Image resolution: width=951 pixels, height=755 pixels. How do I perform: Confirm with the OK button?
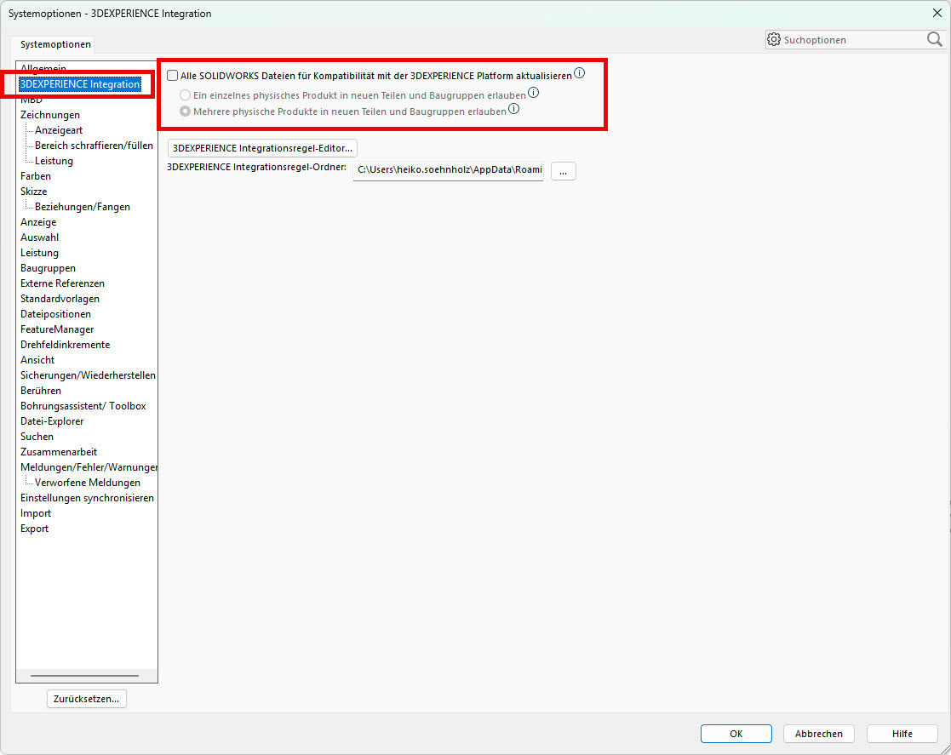736,734
